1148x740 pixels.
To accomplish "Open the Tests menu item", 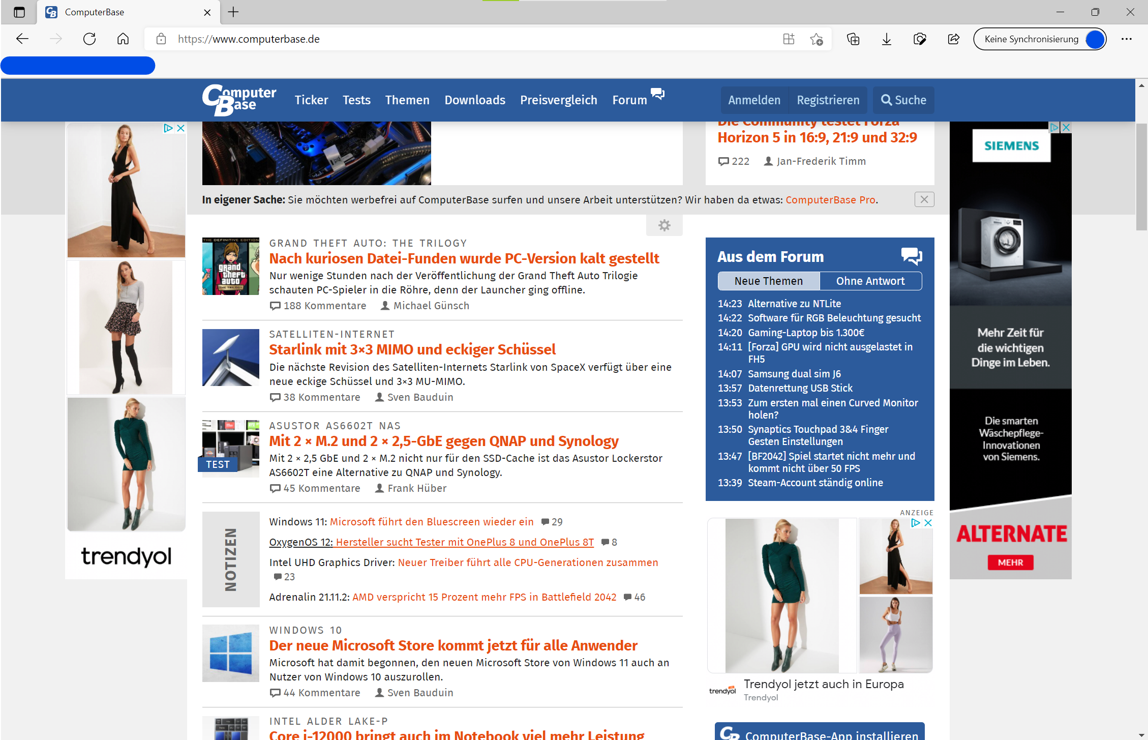I will (356, 100).
